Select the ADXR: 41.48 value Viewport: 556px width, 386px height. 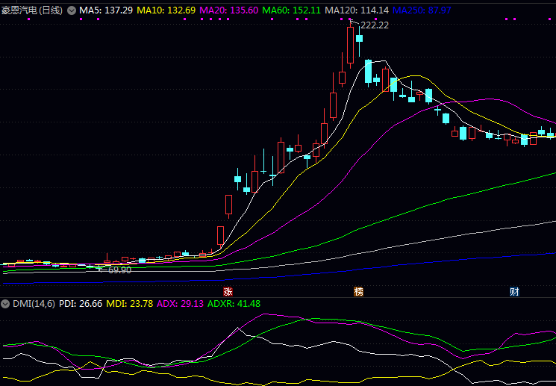234,304
